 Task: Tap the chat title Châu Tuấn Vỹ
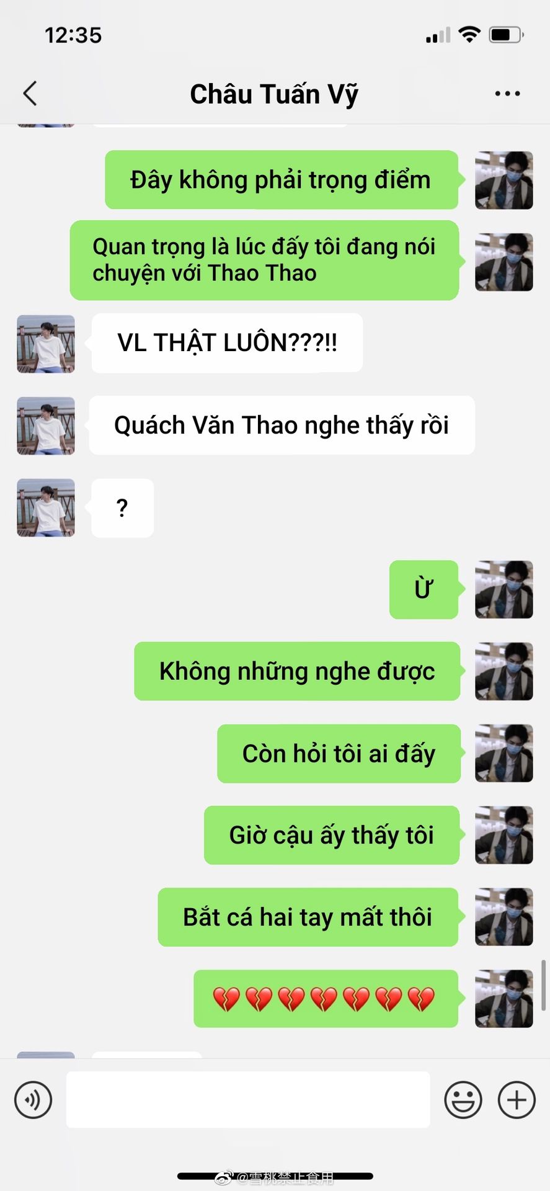click(x=274, y=94)
